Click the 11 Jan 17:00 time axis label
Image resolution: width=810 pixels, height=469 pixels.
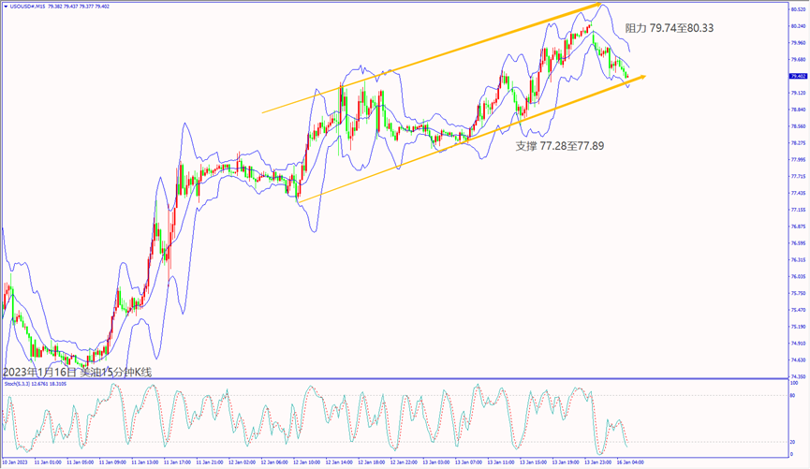tap(177, 462)
